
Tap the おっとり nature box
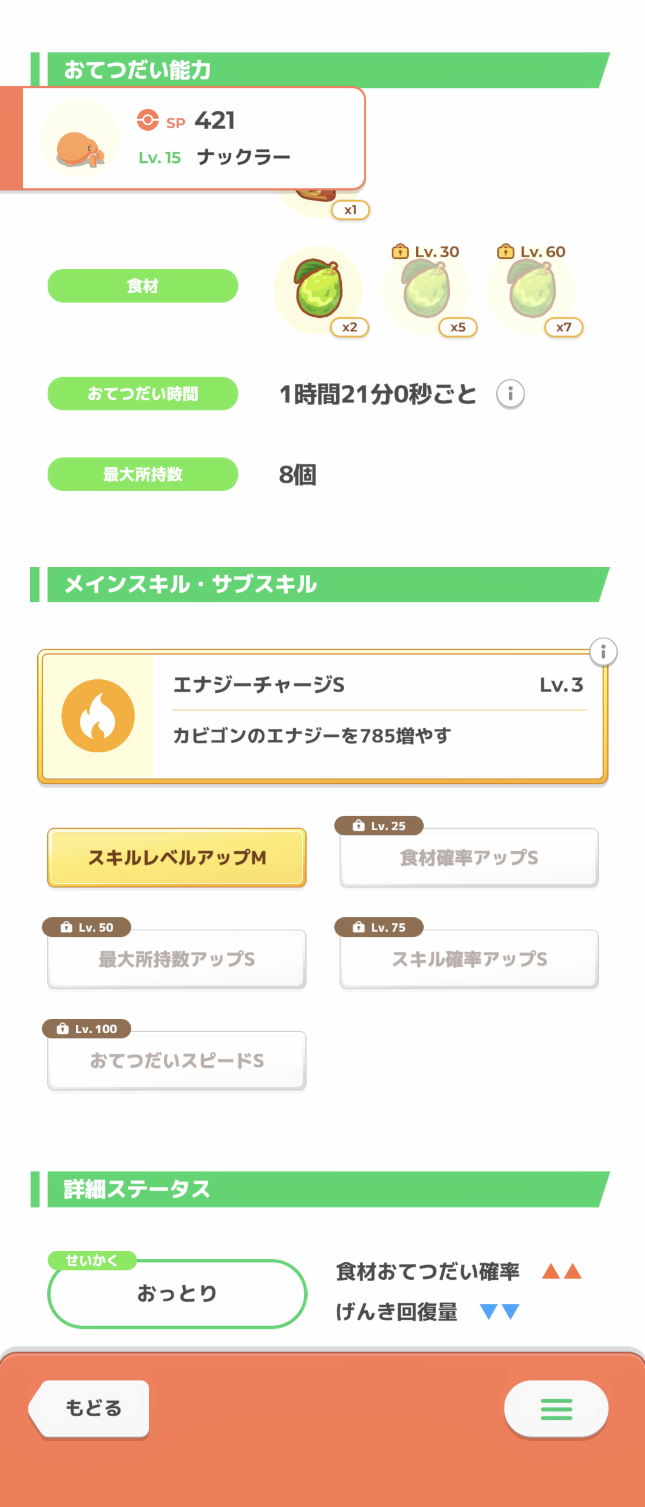pos(177,1294)
